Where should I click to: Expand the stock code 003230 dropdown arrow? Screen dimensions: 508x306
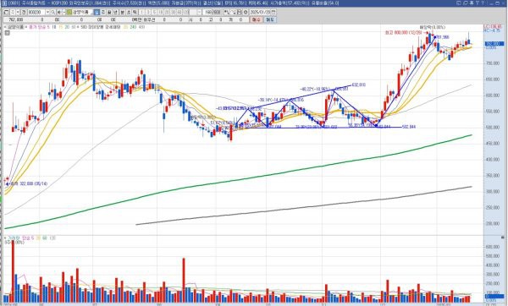tap(47, 12)
